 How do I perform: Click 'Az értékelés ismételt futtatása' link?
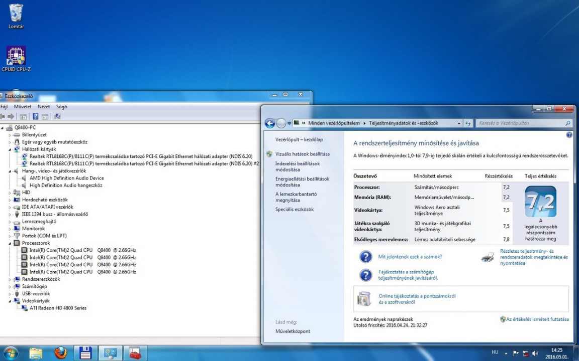(537, 319)
